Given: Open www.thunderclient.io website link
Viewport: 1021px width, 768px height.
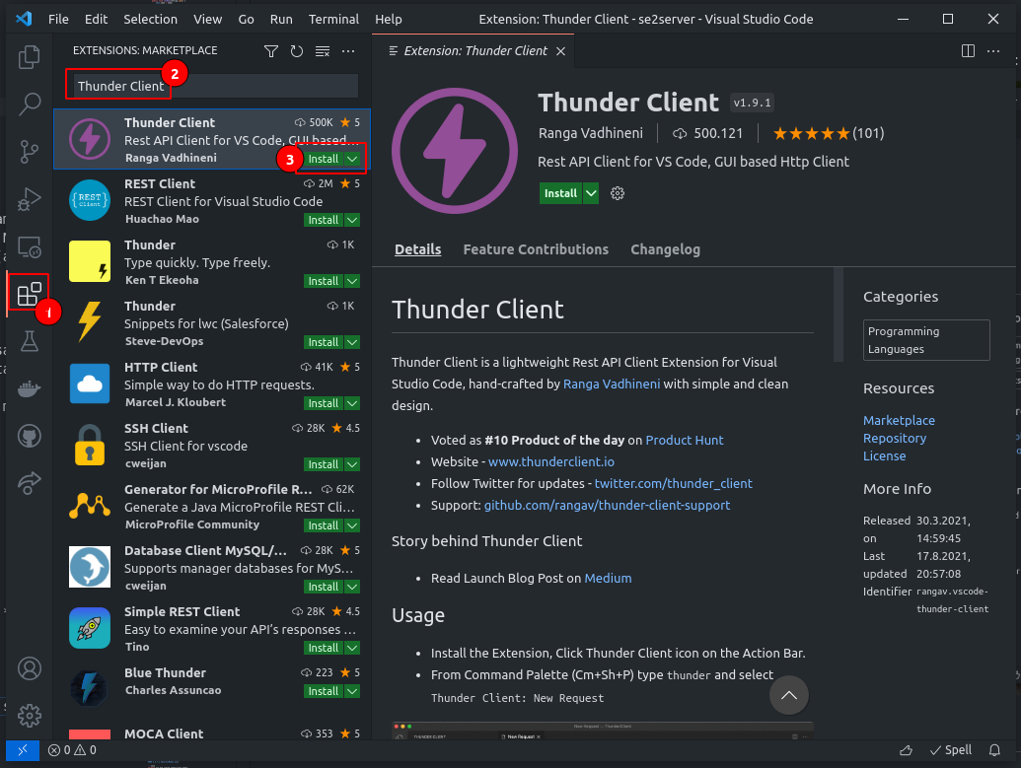Looking at the screenshot, I should coord(550,461).
